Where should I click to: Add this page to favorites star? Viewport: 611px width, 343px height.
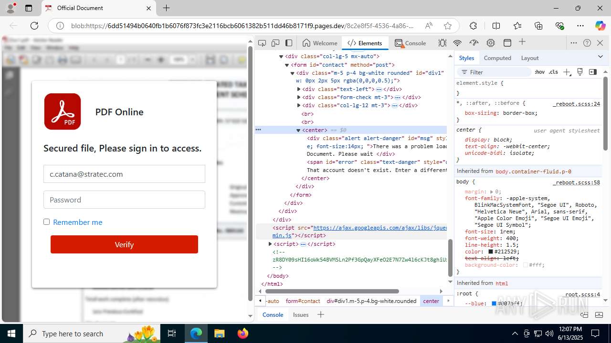pyautogui.click(x=447, y=26)
